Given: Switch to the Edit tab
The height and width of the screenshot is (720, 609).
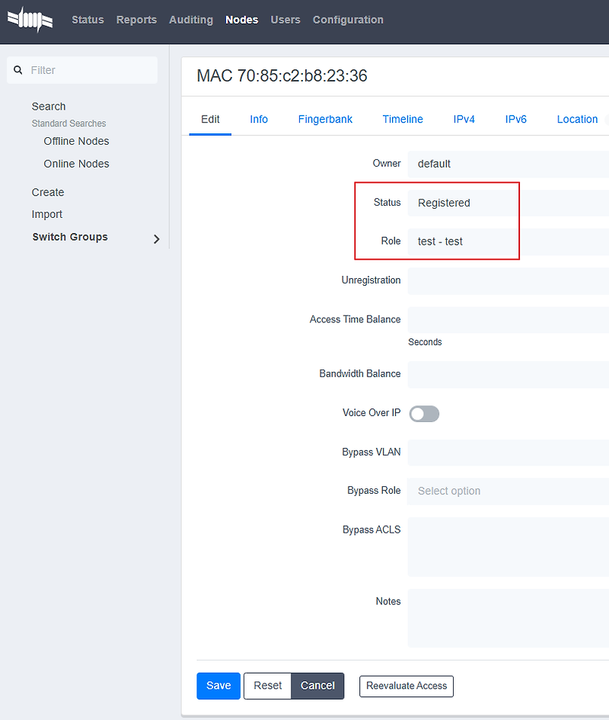Looking at the screenshot, I should [x=210, y=120].
